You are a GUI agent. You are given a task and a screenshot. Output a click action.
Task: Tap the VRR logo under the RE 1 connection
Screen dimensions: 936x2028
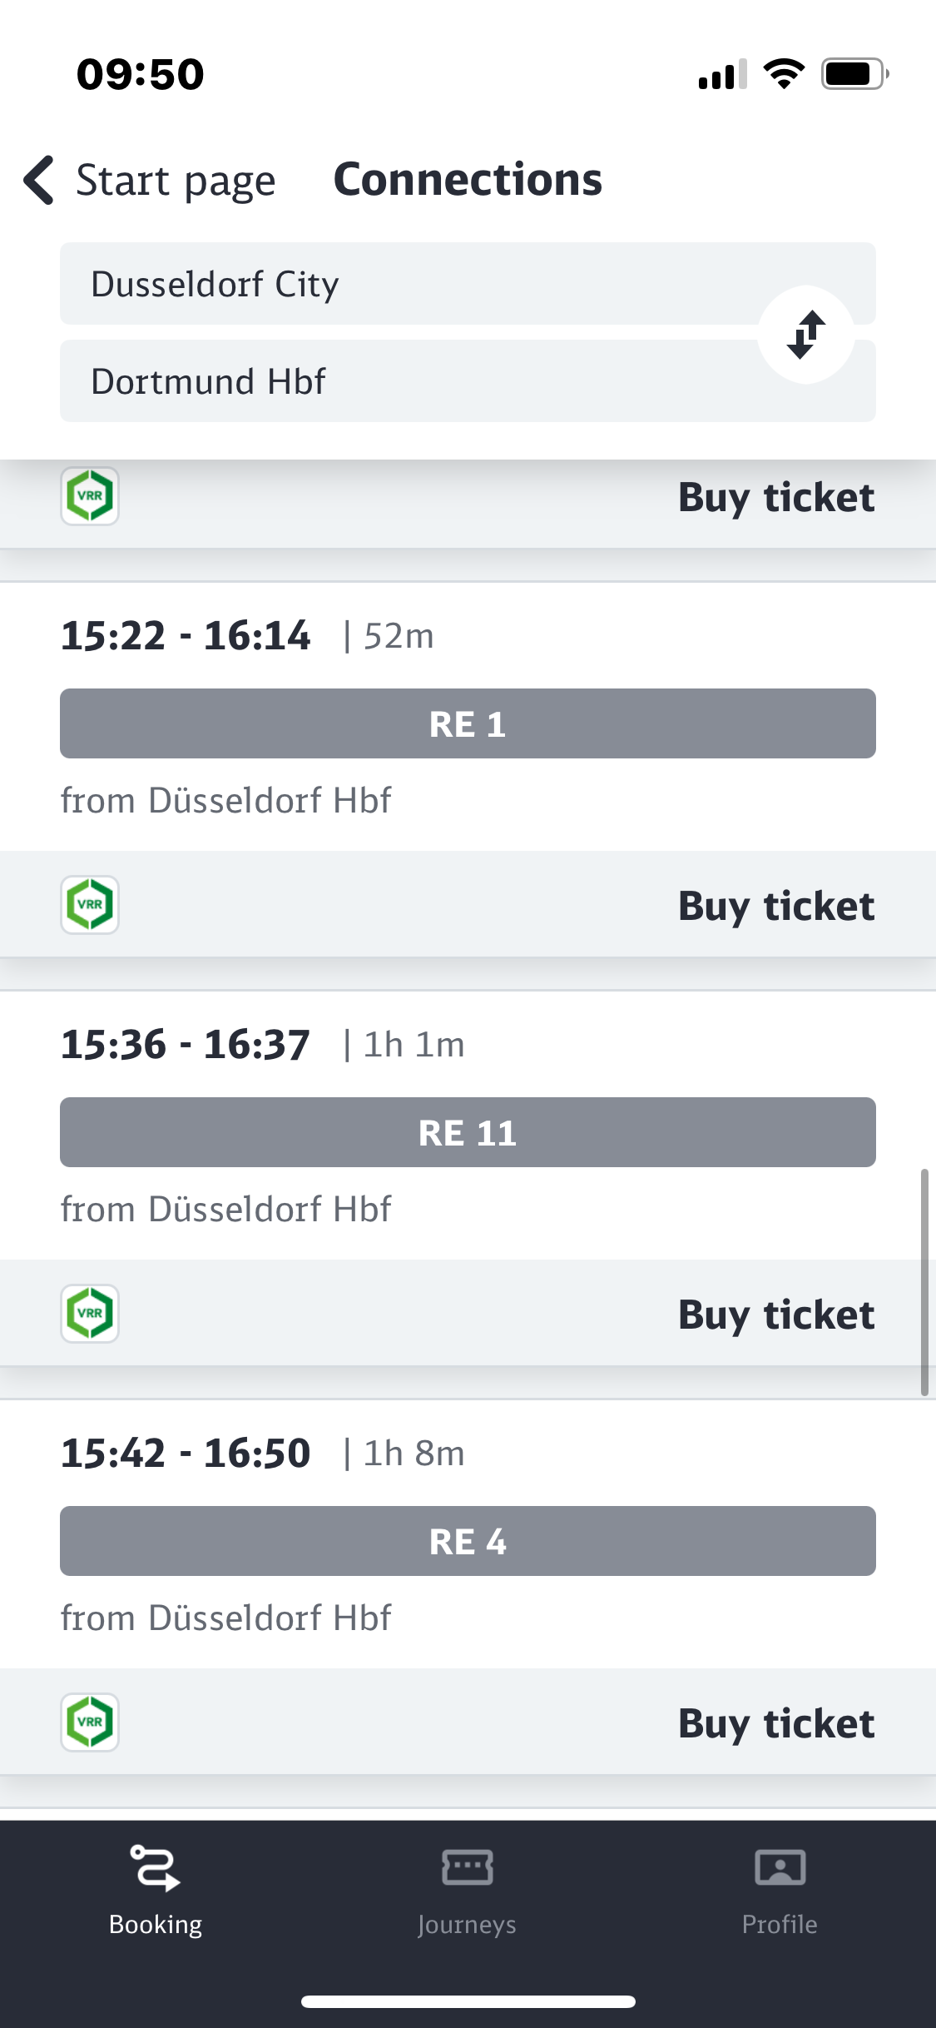(90, 905)
